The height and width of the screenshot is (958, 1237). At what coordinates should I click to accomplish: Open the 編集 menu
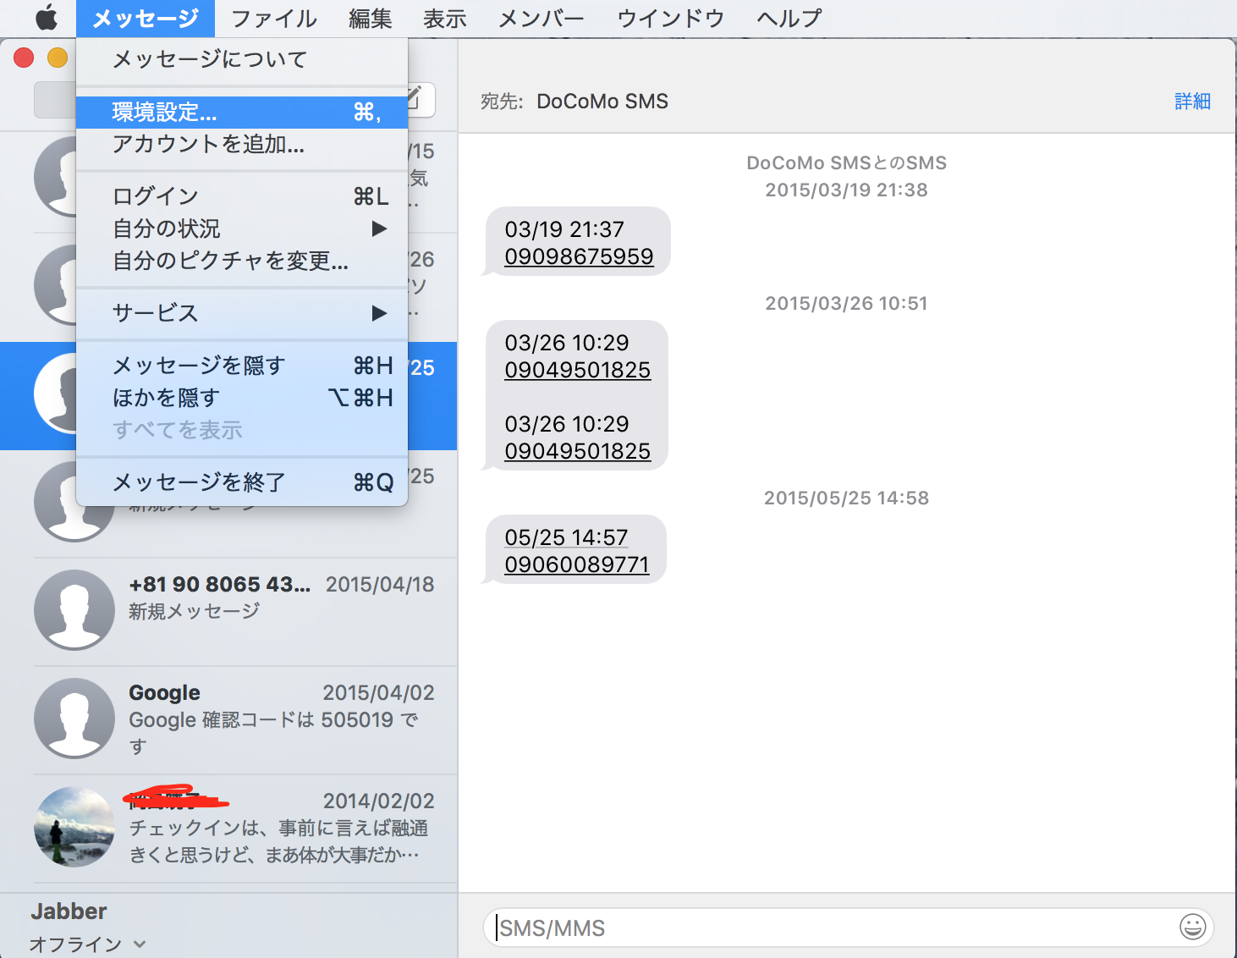click(371, 18)
